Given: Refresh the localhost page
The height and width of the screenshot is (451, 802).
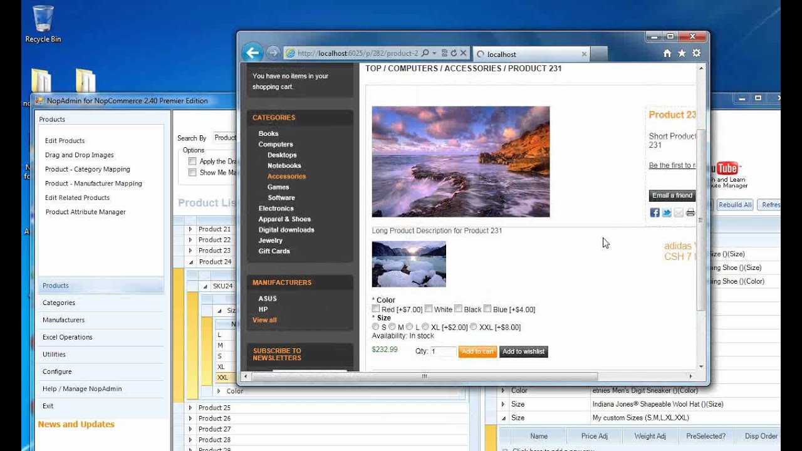Looking at the screenshot, I should pyautogui.click(x=454, y=54).
